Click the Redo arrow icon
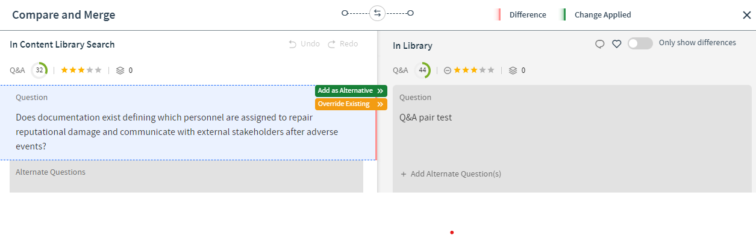 (x=331, y=44)
